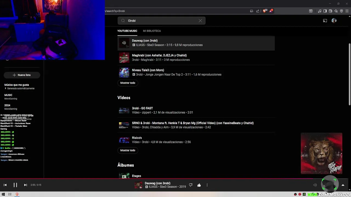This screenshot has width=351, height=197.
Task: Clear the l3robi search with X
Action: [200, 21]
